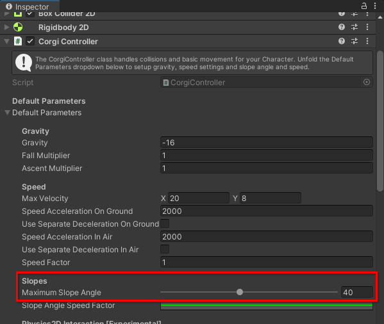Click the Speed Factor field
384x324 pixels.
tap(267, 262)
